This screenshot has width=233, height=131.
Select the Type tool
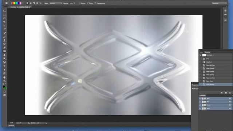[4, 66]
